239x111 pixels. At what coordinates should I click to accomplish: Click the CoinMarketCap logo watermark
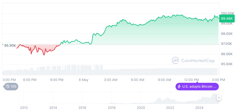(x=175, y=60)
